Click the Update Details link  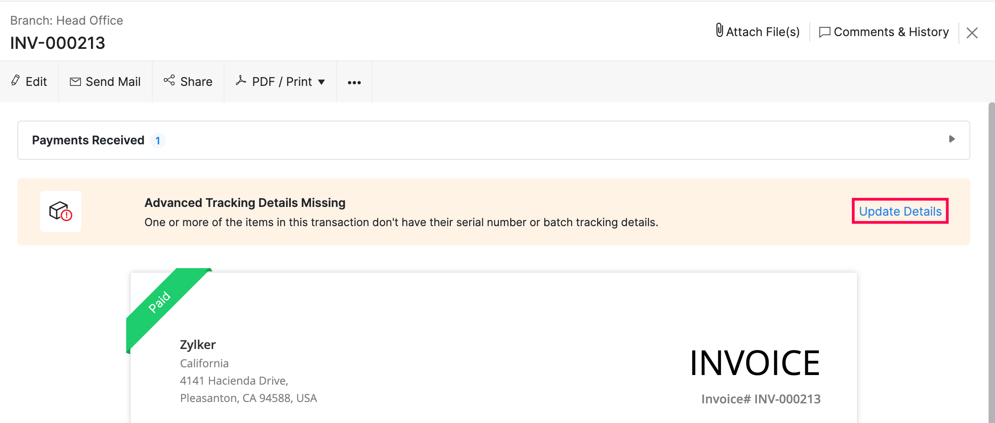[x=900, y=211]
